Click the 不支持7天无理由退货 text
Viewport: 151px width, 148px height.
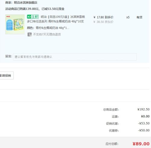(x=47, y=34)
